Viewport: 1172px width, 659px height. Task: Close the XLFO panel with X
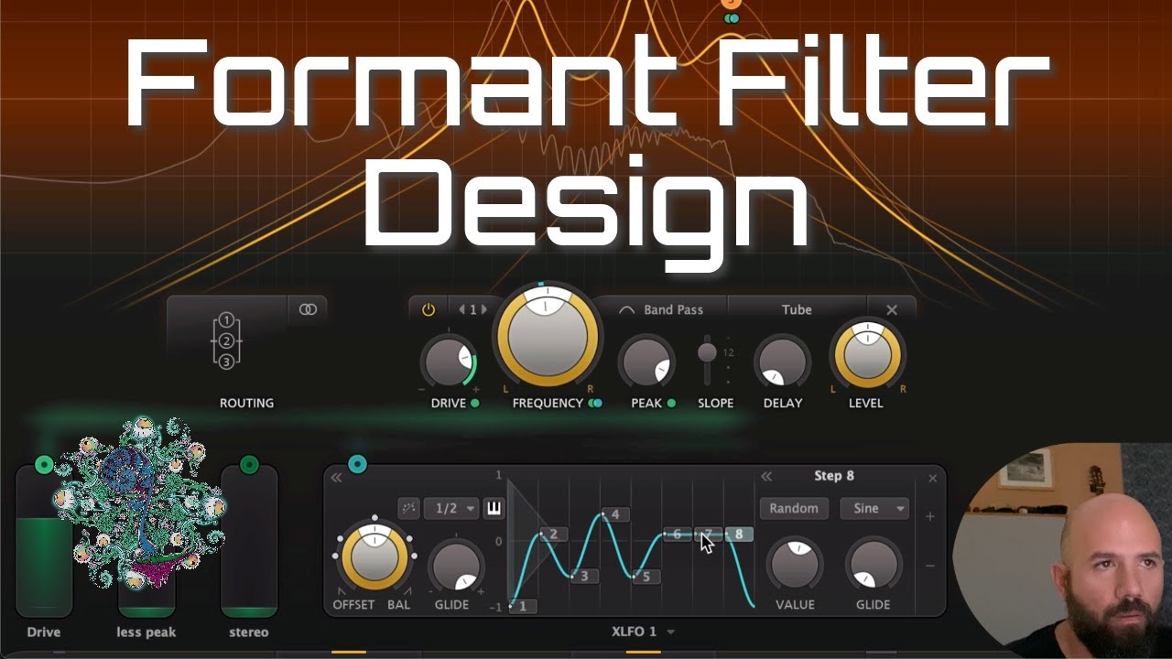pos(932,478)
